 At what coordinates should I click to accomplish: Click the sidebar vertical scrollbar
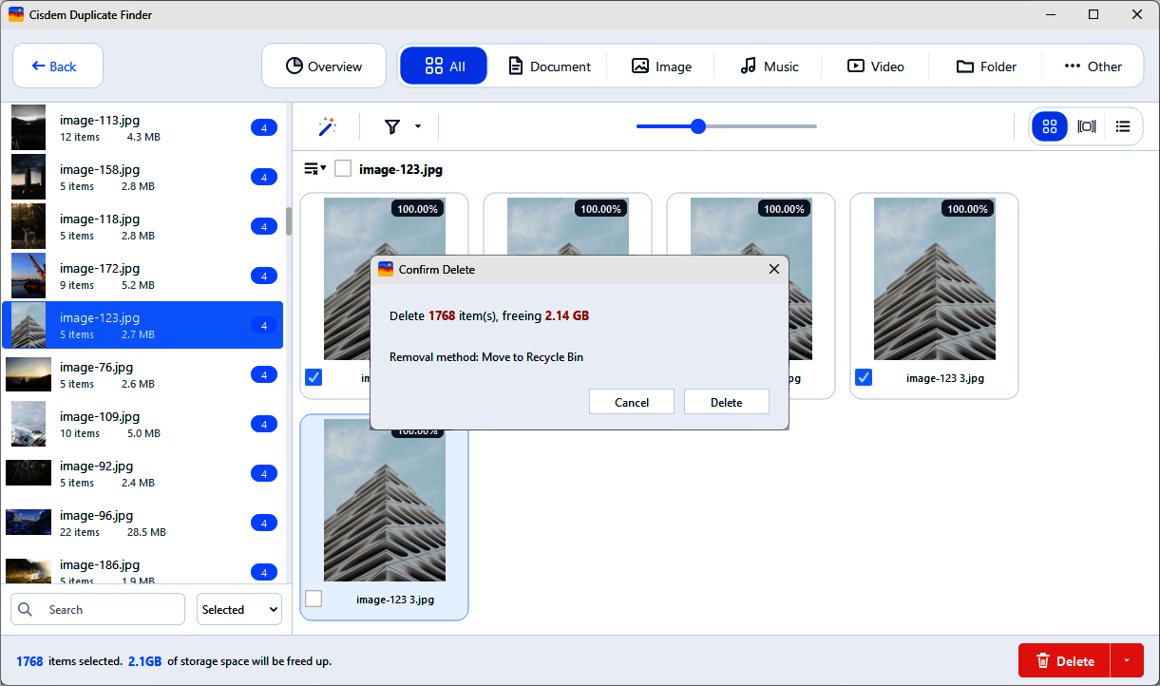289,221
